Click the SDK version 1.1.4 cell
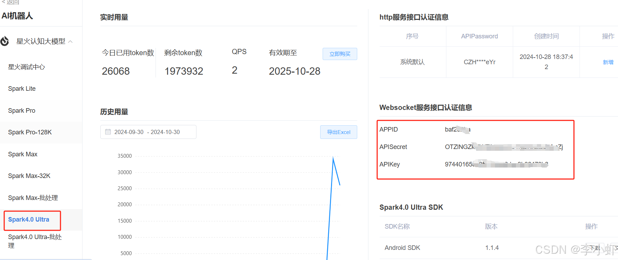Screen dimensions: 618x260 pyautogui.click(x=492, y=248)
